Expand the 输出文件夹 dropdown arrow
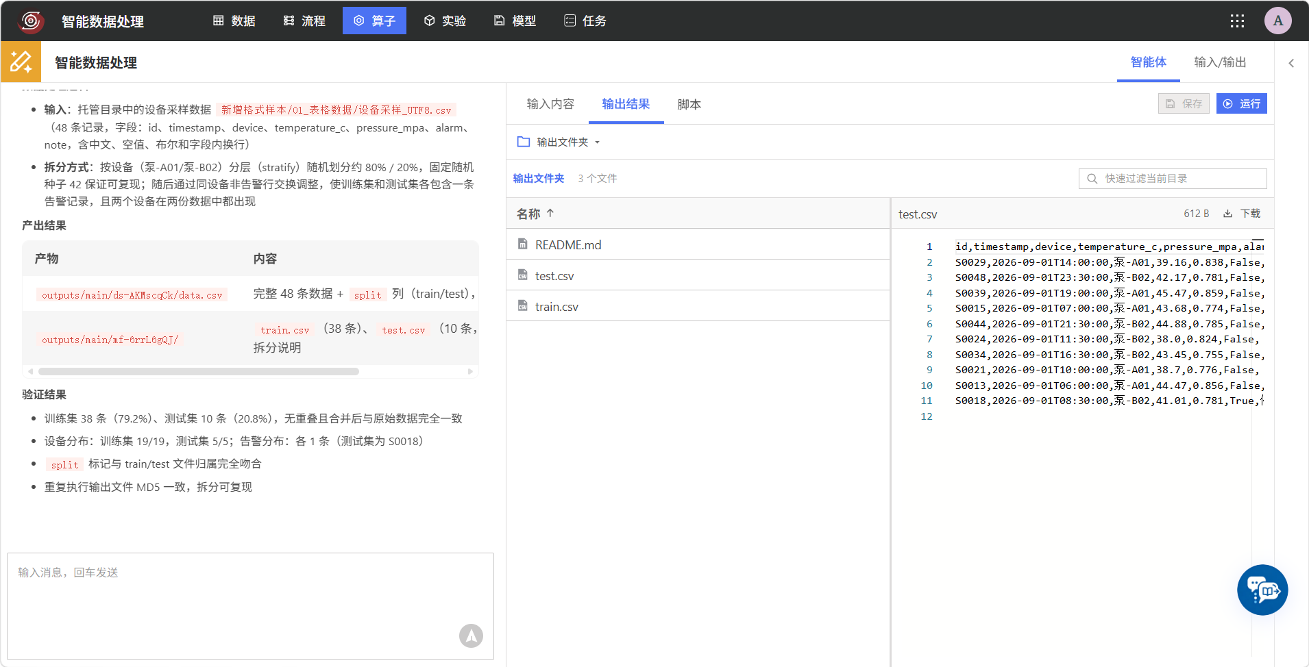 click(597, 142)
